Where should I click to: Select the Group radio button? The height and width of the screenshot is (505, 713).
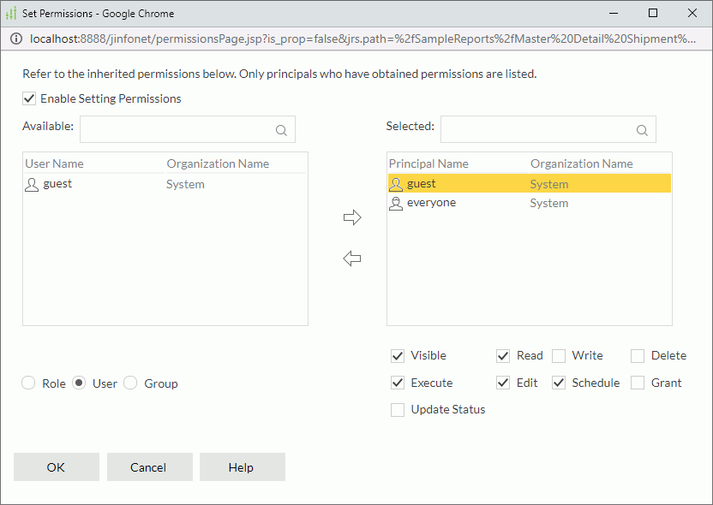pyautogui.click(x=129, y=383)
